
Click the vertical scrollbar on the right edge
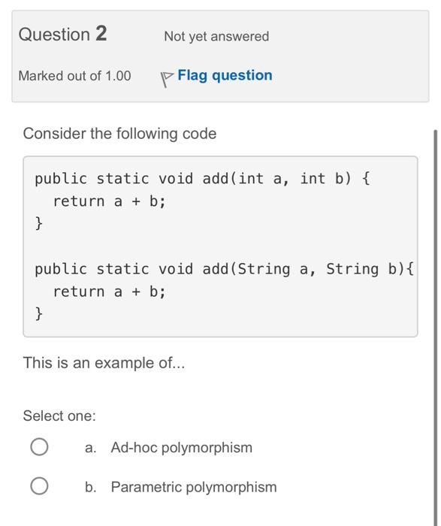(435, 327)
